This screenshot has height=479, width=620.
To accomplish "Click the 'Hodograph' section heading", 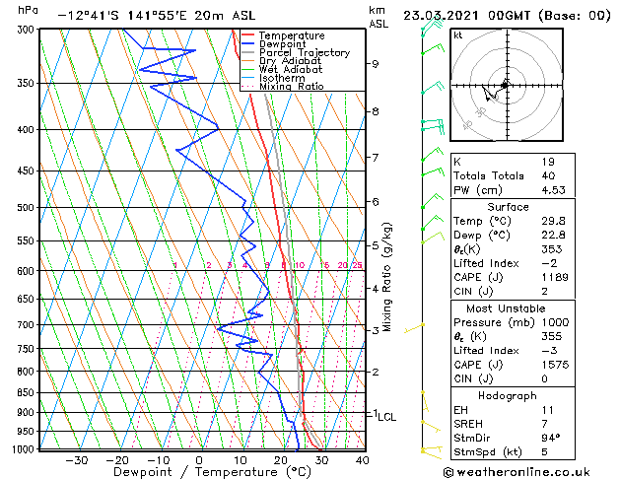I will [508, 396].
